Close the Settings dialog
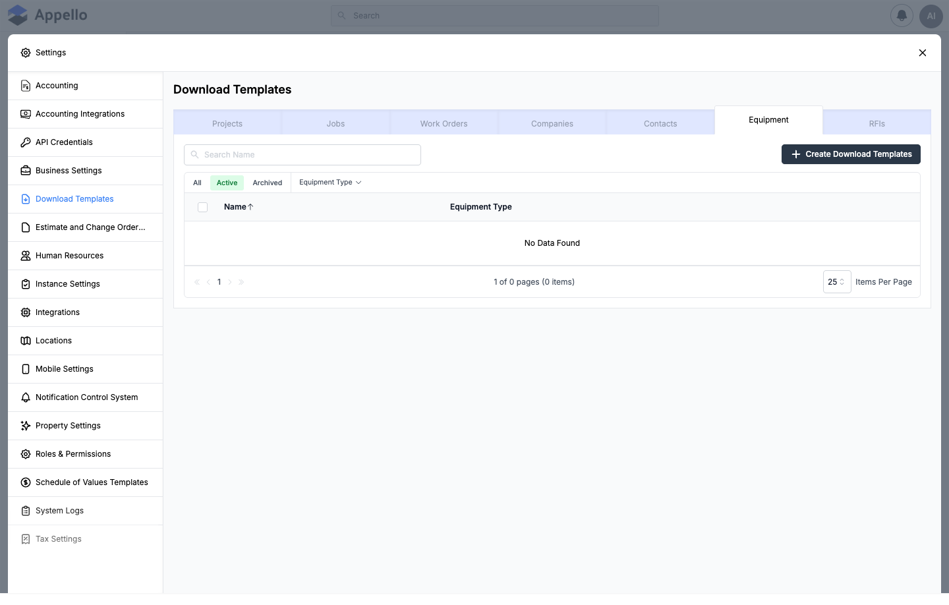 [x=923, y=53]
